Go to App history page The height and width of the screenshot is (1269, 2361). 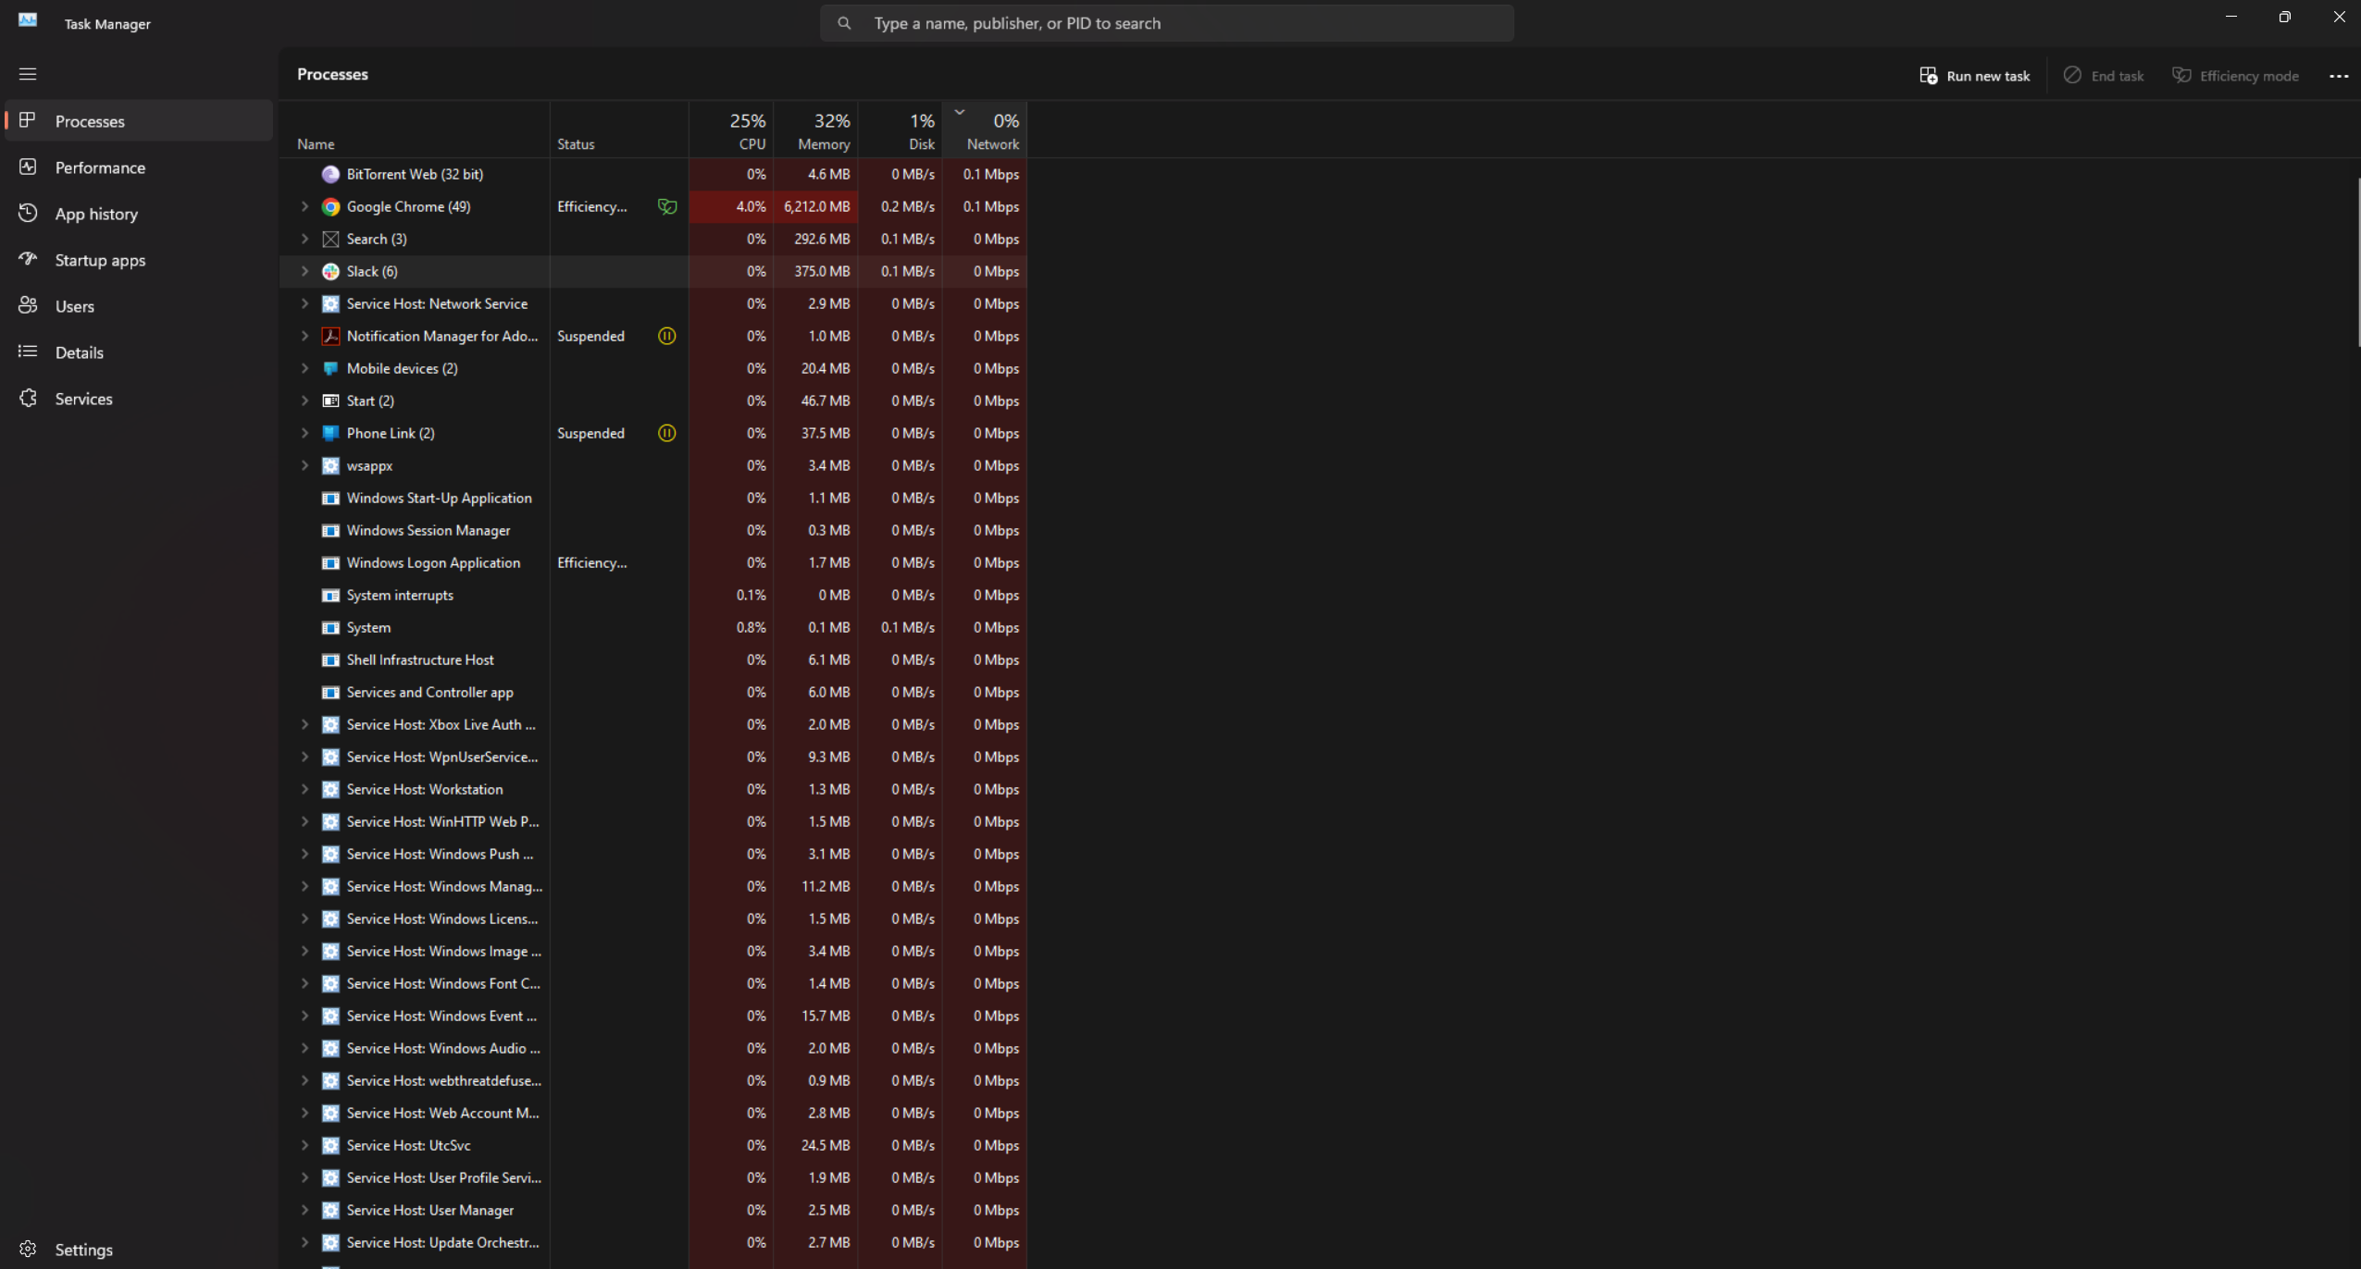click(x=139, y=214)
